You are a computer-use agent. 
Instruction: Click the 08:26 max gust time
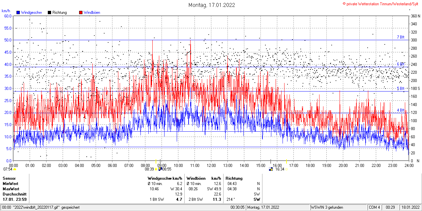193,189
